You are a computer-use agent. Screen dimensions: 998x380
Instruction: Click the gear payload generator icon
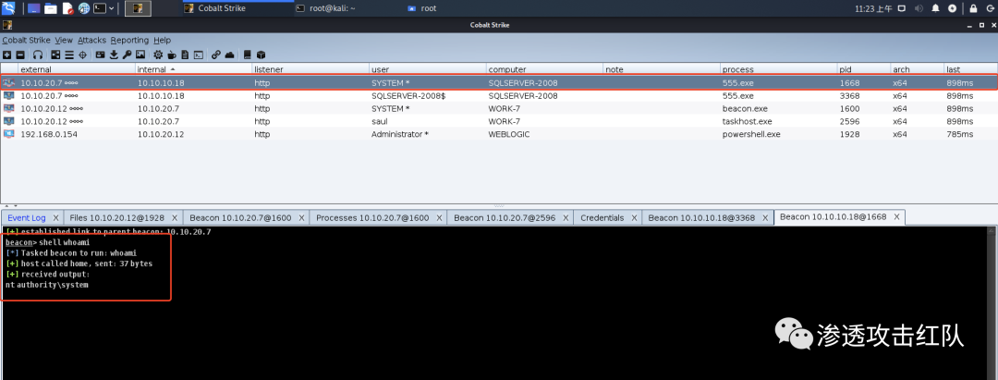tap(158, 55)
